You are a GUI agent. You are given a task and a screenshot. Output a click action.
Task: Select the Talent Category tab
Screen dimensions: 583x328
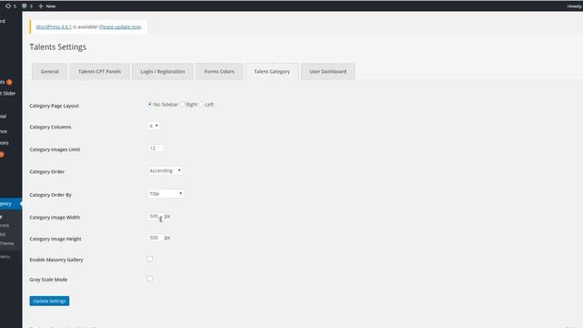tap(271, 71)
